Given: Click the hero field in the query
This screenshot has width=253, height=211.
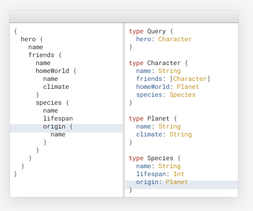Looking at the screenshot, I should 28,39.
